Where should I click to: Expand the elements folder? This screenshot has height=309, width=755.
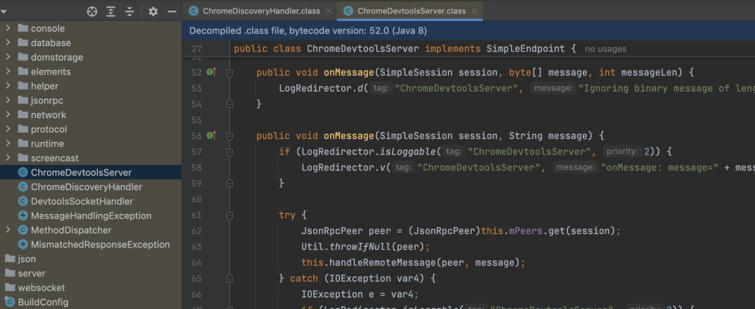tap(8, 72)
